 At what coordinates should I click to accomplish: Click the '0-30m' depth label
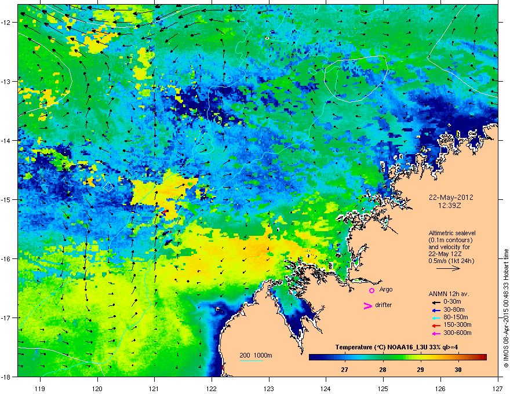[452, 302]
